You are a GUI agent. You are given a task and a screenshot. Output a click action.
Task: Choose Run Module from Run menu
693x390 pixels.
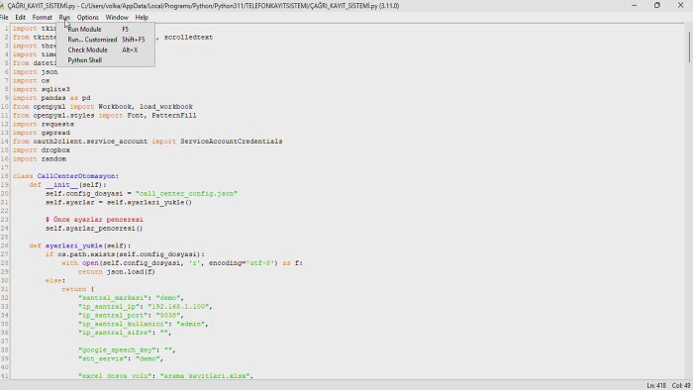tap(105, 29)
